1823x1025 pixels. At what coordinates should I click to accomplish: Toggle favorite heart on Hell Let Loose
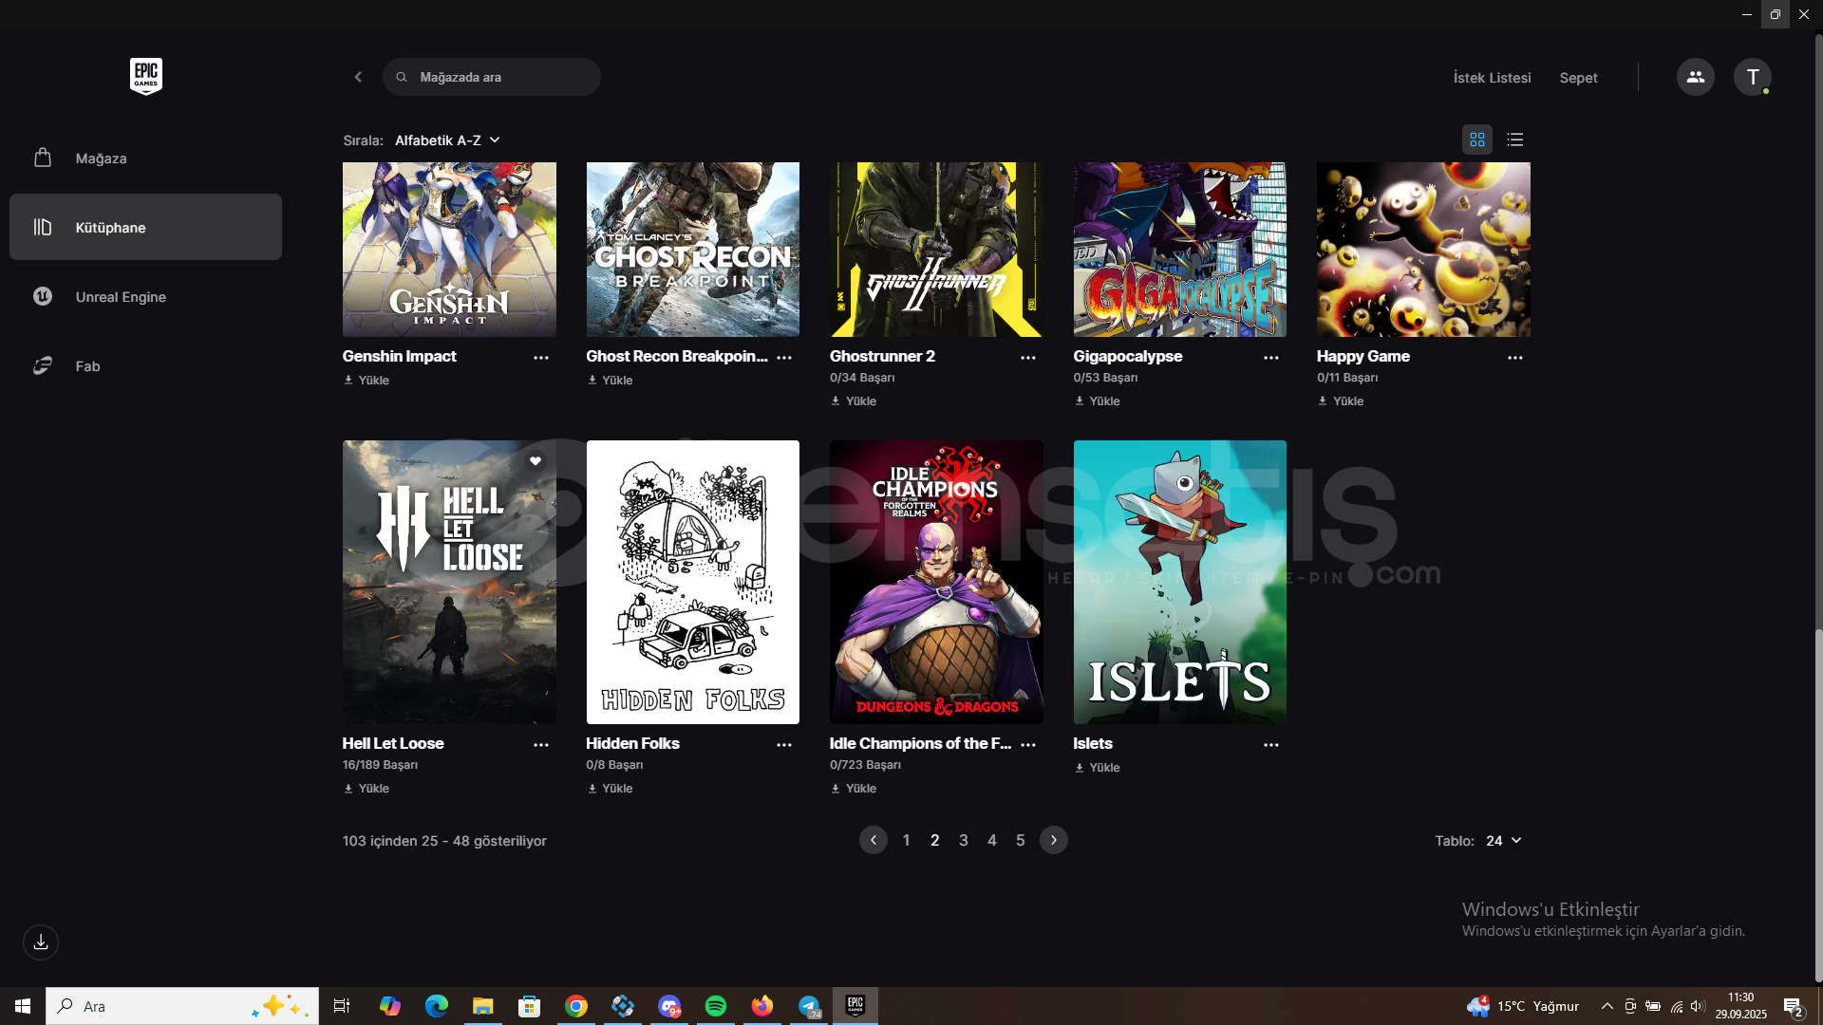(536, 461)
